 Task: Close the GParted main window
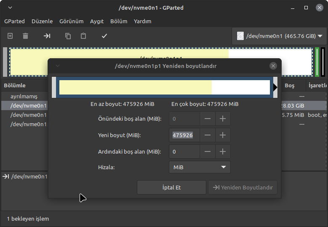(320, 8)
